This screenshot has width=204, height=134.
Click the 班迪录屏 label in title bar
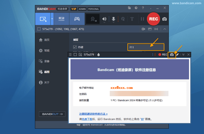62,9
